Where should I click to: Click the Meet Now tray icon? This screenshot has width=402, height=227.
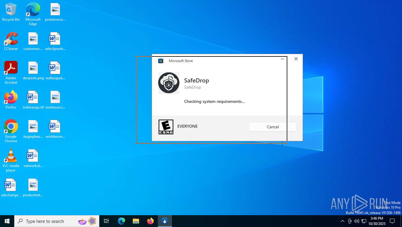(x=349, y=221)
